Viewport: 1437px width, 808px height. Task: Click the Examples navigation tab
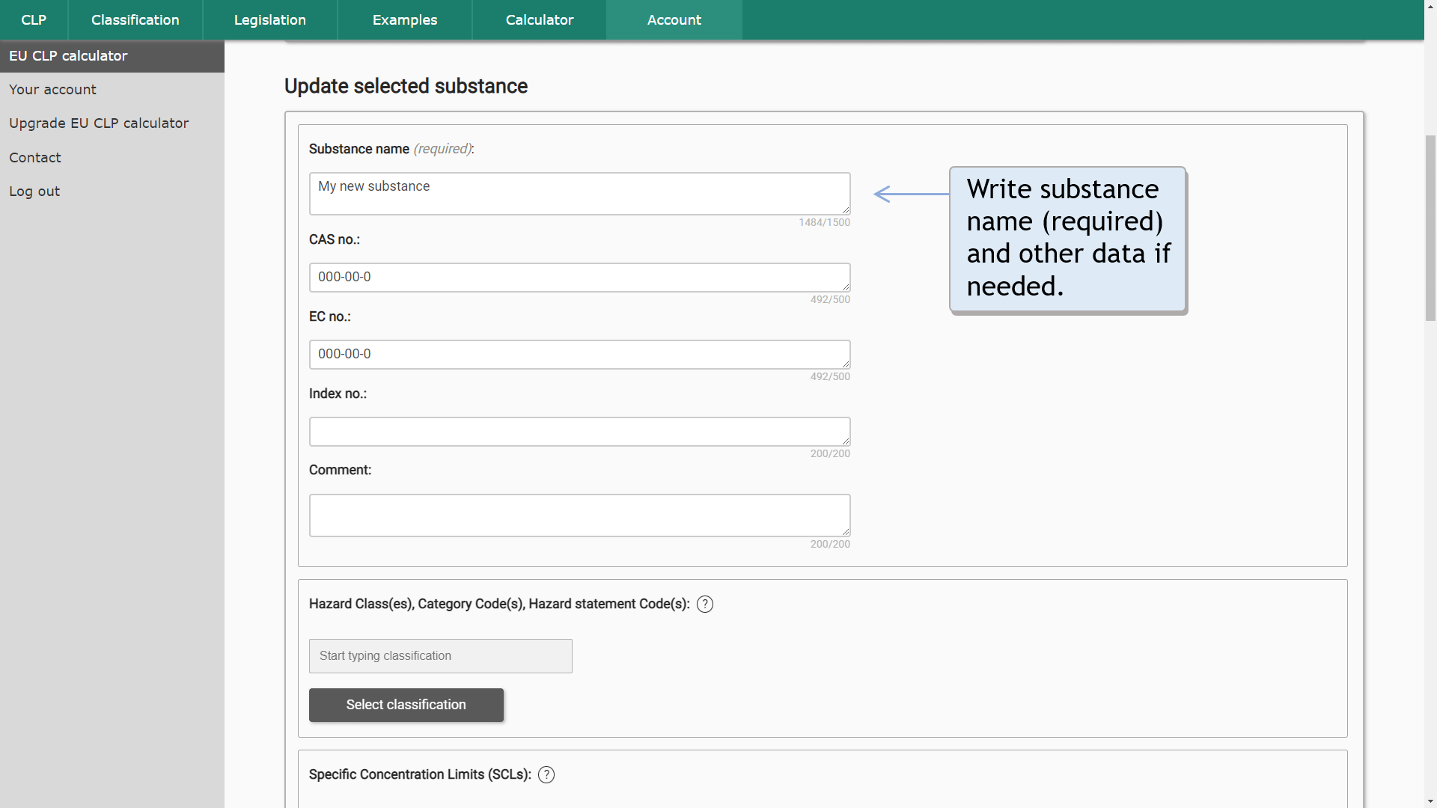tap(403, 19)
